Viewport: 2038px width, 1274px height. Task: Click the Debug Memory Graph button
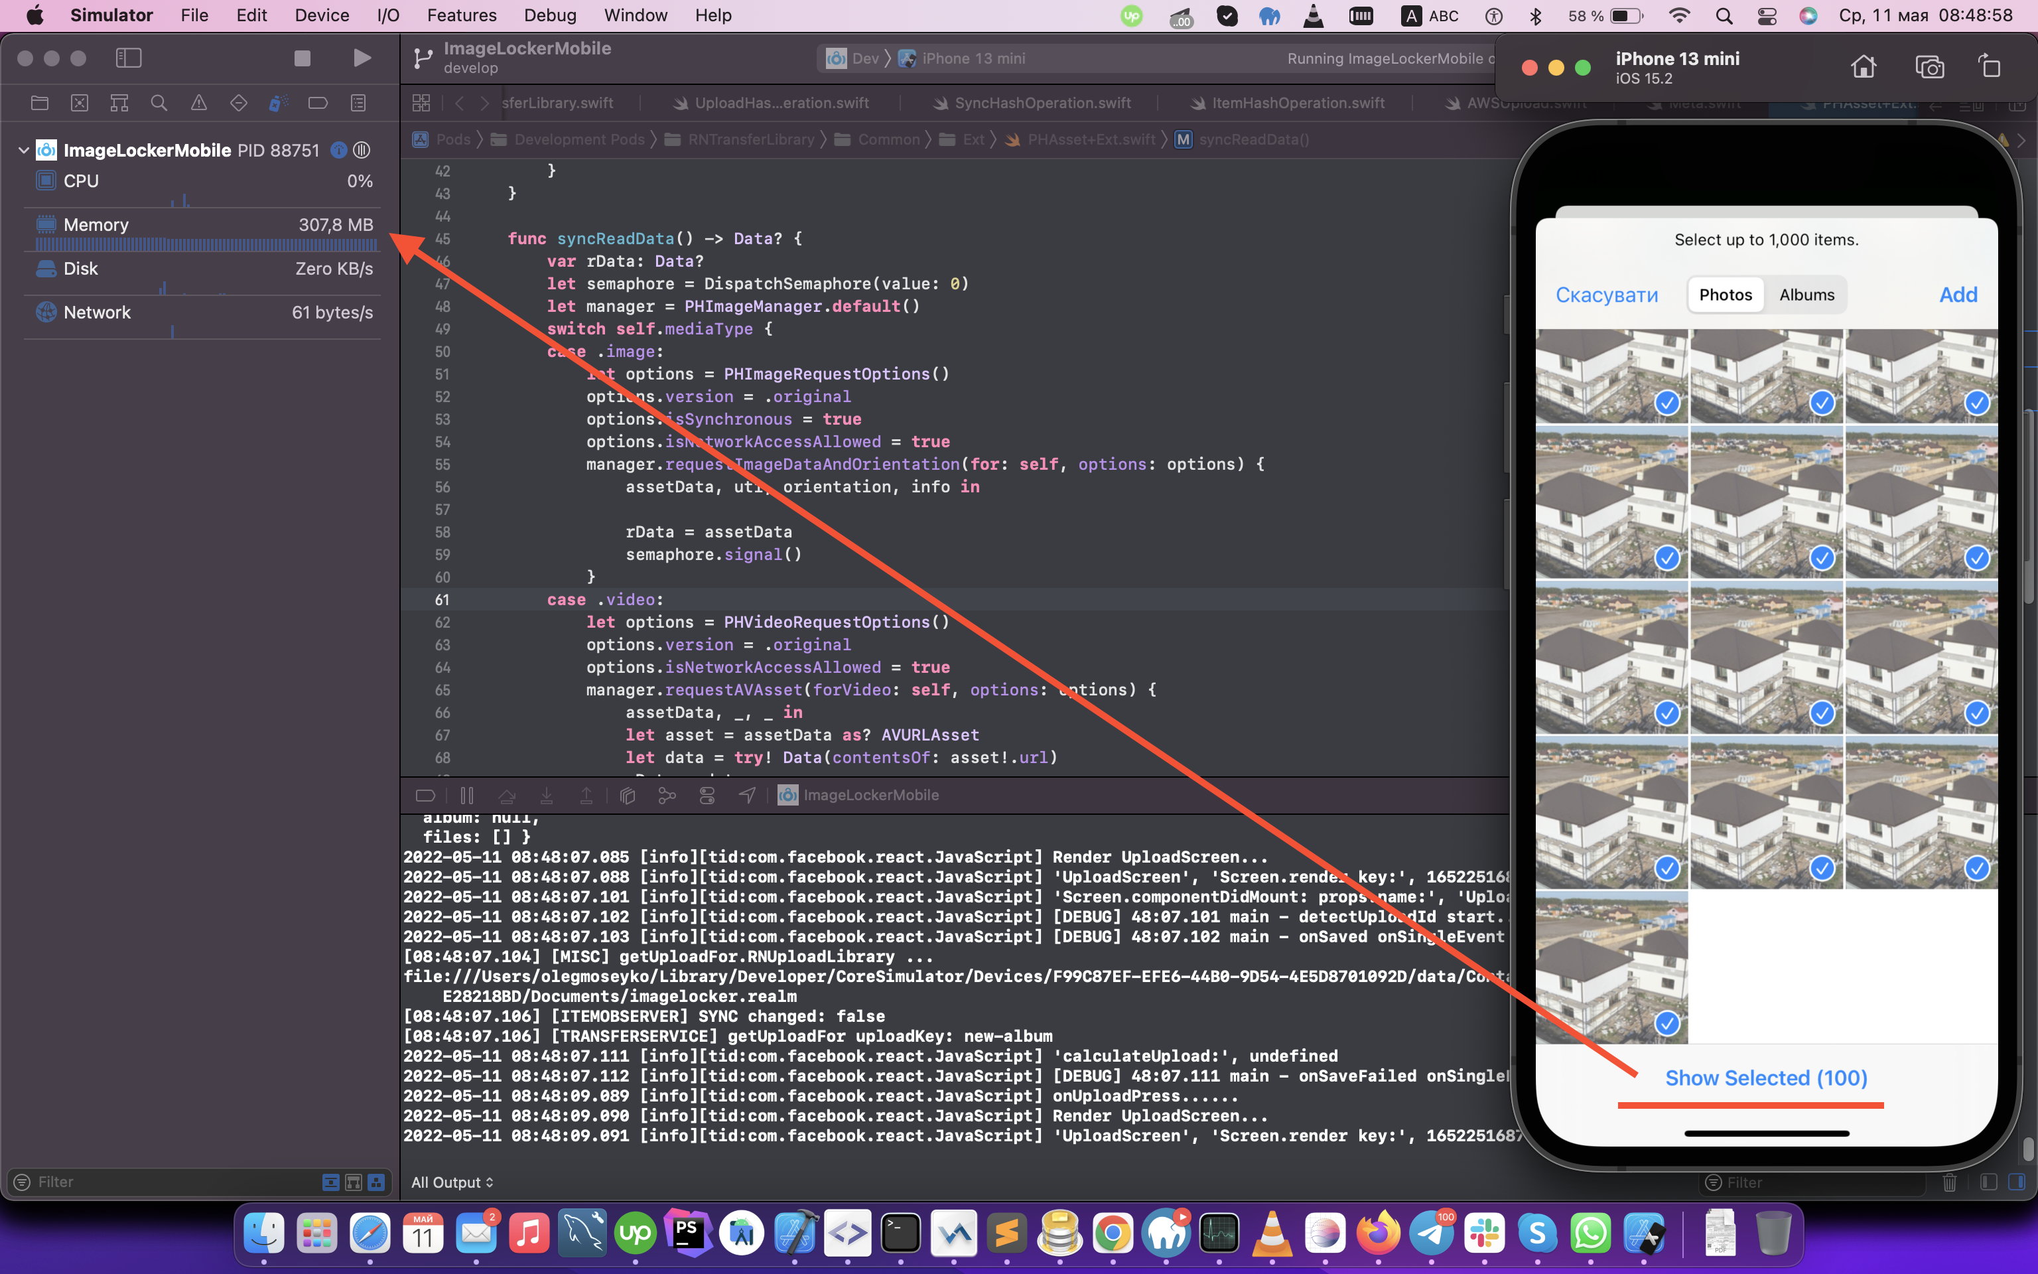pos(667,794)
